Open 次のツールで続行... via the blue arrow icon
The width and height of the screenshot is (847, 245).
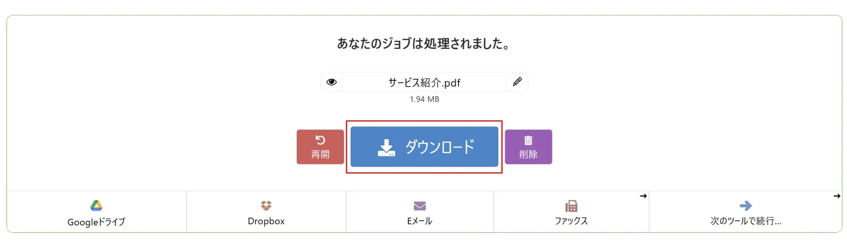pos(746,206)
